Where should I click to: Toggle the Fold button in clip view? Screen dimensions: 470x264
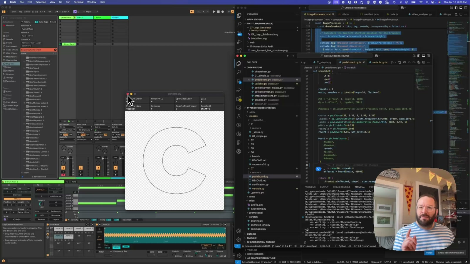click(74, 182)
